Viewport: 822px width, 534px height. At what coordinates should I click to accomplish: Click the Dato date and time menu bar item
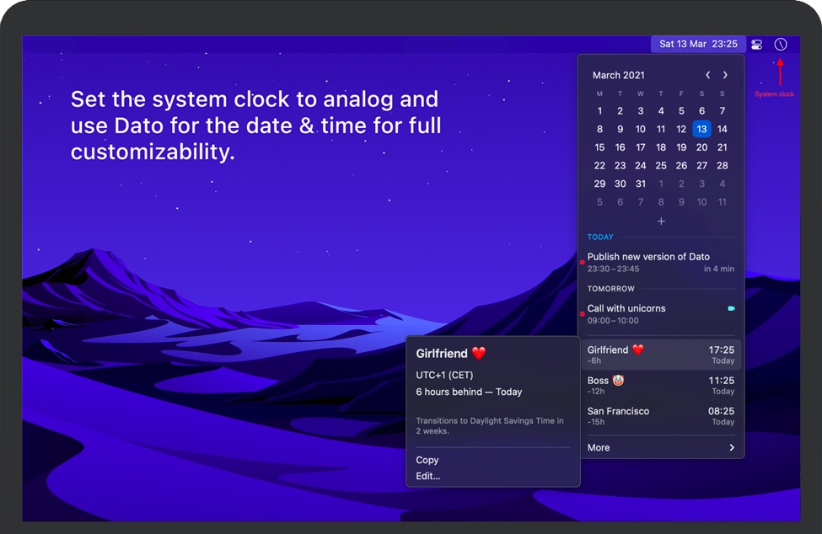click(698, 44)
